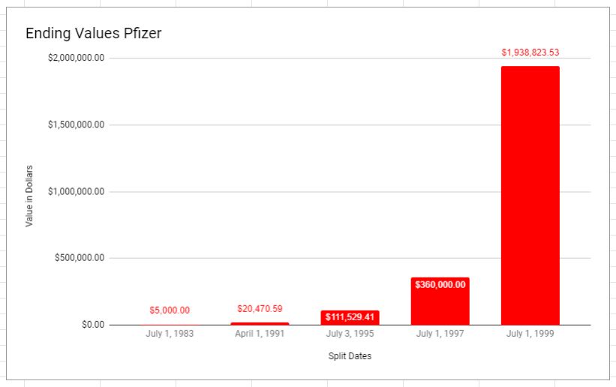Select the $500,000.00 vertical axis label
Viewport: 616px width, 387px height.
[x=79, y=258]
